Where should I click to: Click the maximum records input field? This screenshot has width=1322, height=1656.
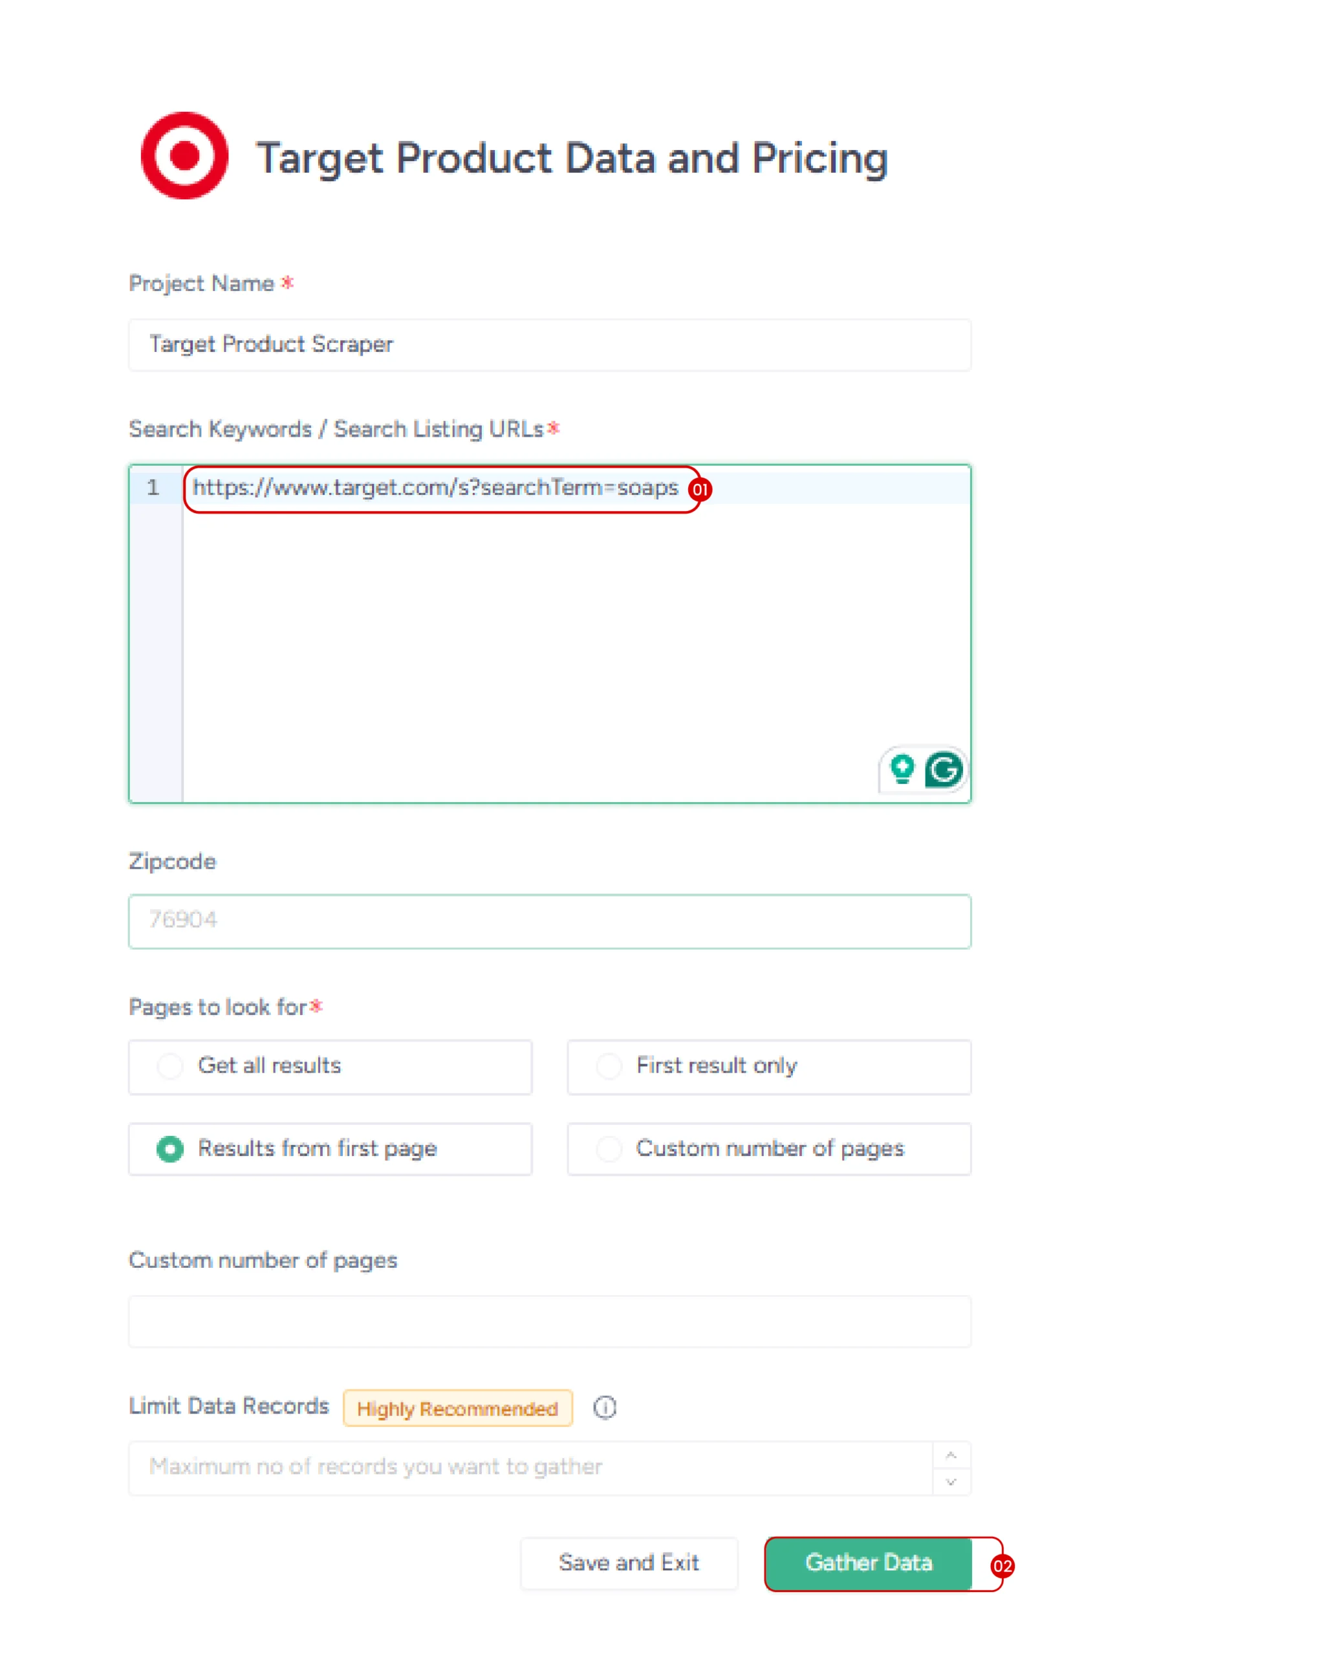pyautogui.click(x=530, y=1468)
